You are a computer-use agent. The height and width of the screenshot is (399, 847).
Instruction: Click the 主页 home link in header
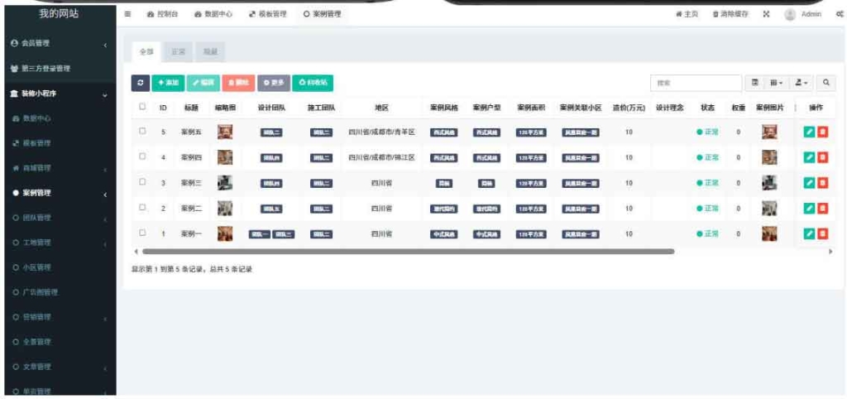(687, 15)
